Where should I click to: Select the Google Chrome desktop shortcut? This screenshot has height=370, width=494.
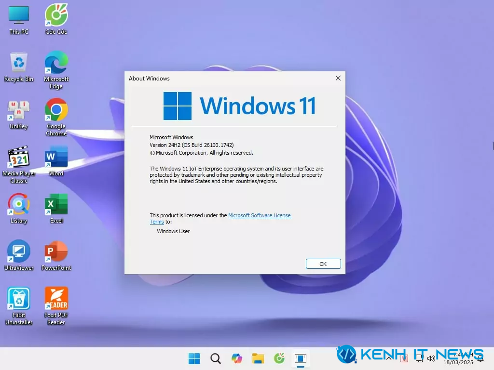coord(56,118)
